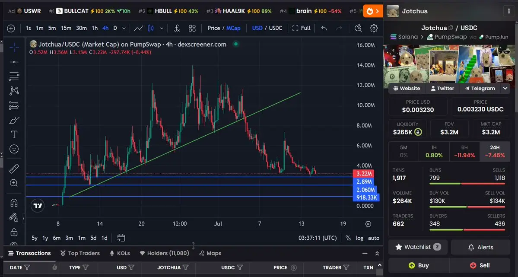Toggle auto scale on chart
The image size is (518, 277).
click(x=374, y=238)
